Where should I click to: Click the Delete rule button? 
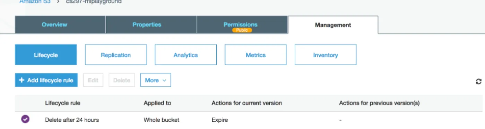click(122, 80)
